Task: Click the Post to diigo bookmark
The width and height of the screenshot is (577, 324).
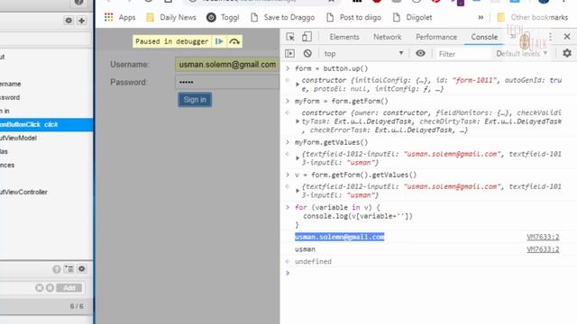Action: 354,17
